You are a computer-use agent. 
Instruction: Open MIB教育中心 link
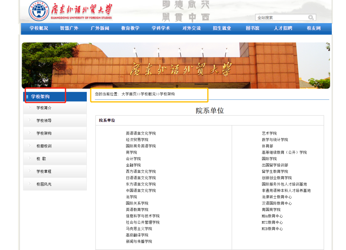(x=272, y=229)
